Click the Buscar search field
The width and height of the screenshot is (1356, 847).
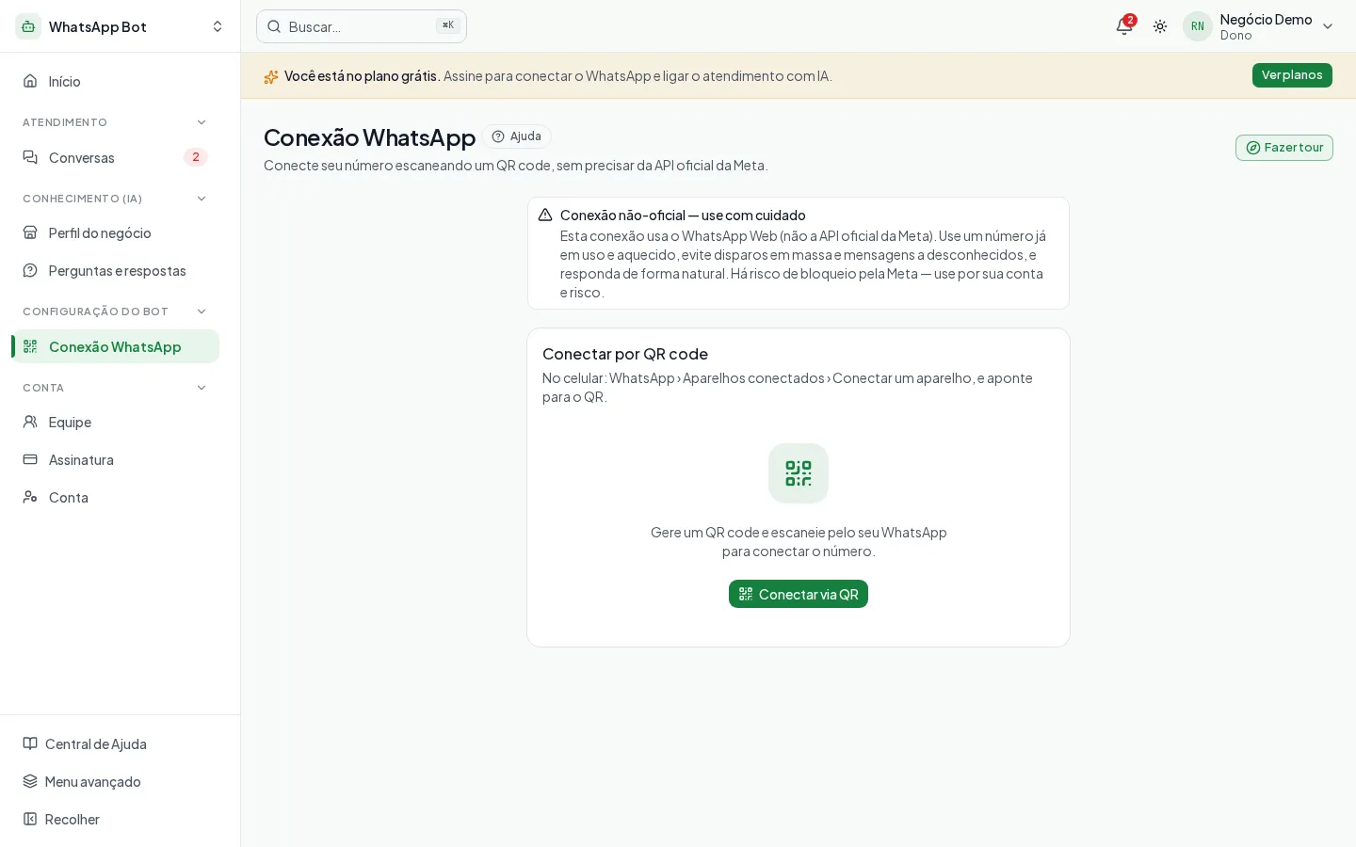(x=362, y=26)
